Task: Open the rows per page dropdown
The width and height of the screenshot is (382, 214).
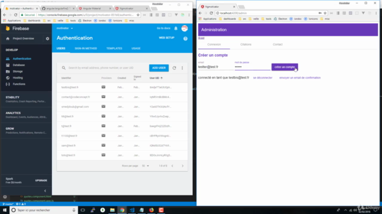Action: (146, 166)
